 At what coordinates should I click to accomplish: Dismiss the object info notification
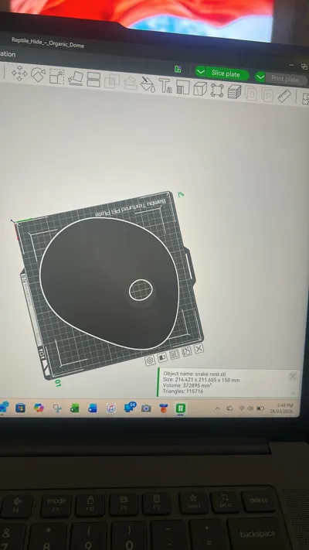coord(293,377)
